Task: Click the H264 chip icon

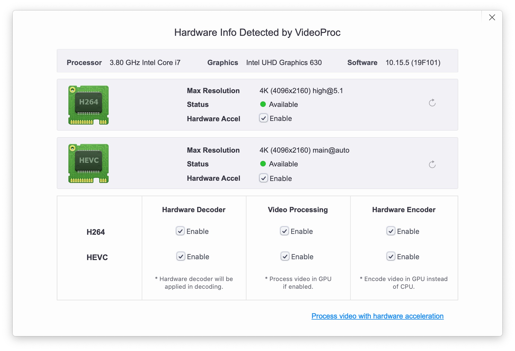Action: point(88,105)
